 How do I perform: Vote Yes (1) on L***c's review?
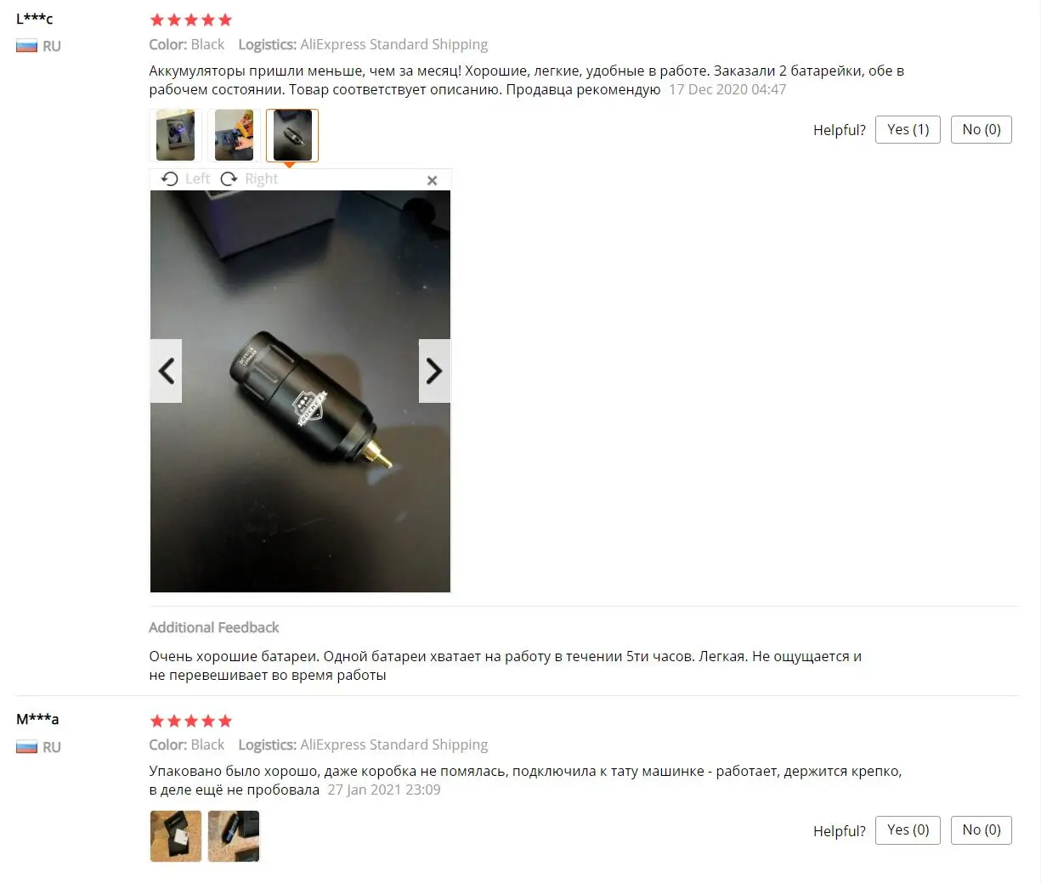[x=908, y=129]
